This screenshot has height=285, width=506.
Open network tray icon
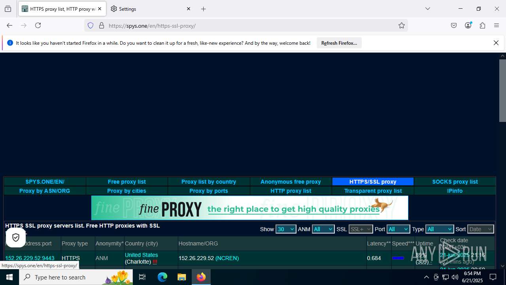[x=446, y=277]
